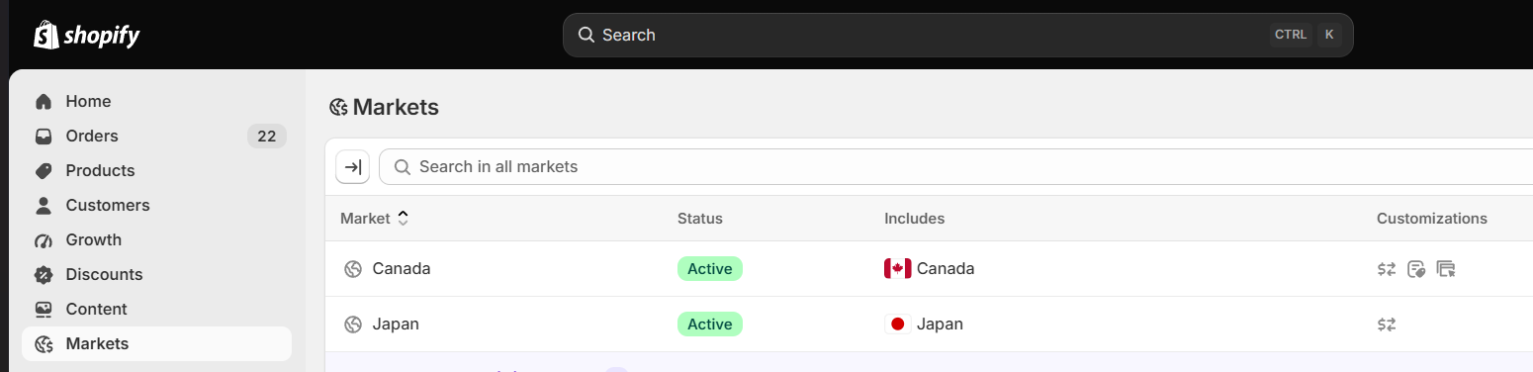Click the Customers person icon
Viewport: 1533px width, 372px height.
pos(44,206)
